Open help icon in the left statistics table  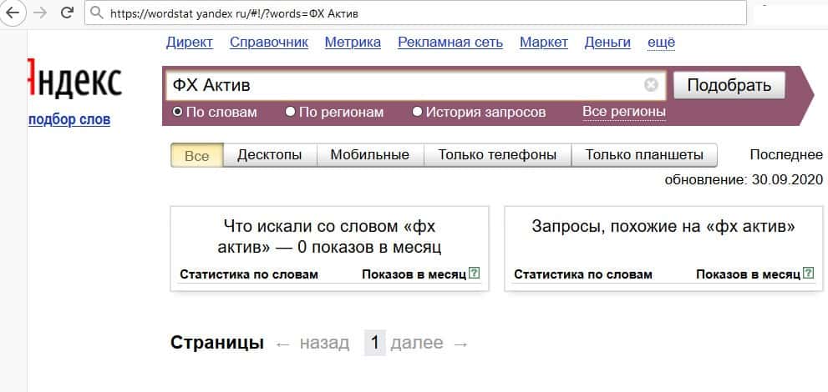click(475, 273)
